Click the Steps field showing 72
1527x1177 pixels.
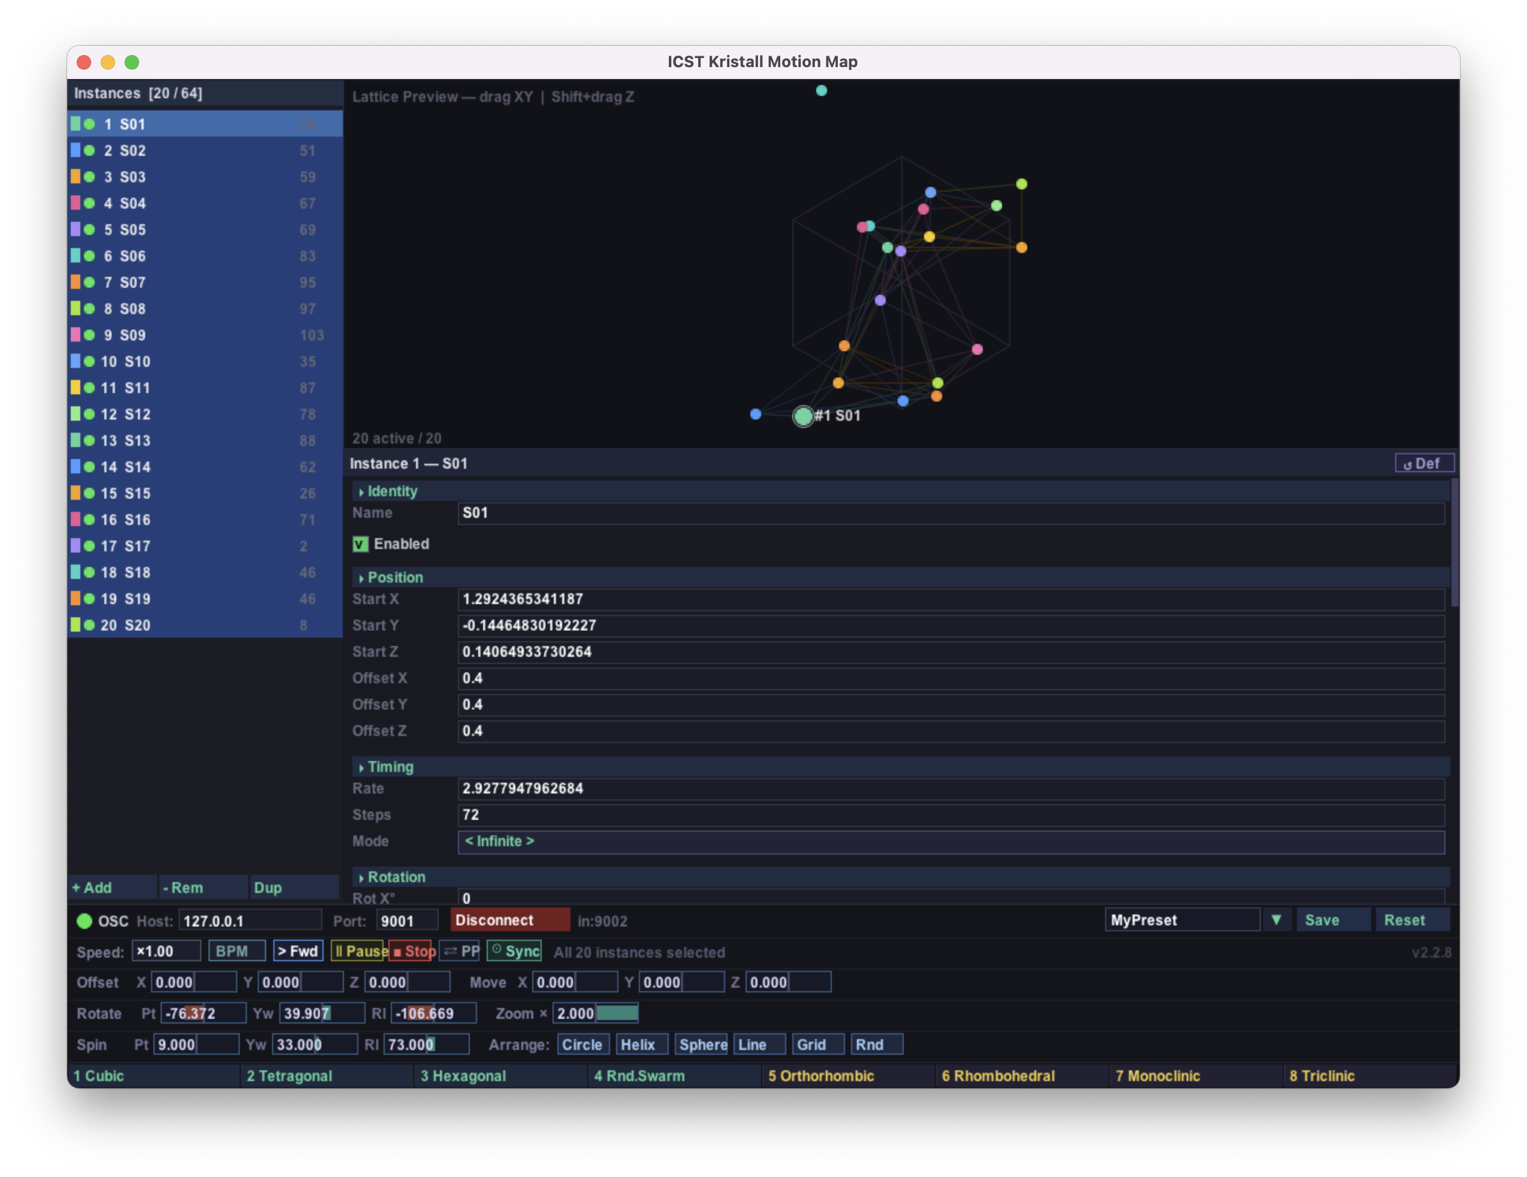[x=951, y=814]
